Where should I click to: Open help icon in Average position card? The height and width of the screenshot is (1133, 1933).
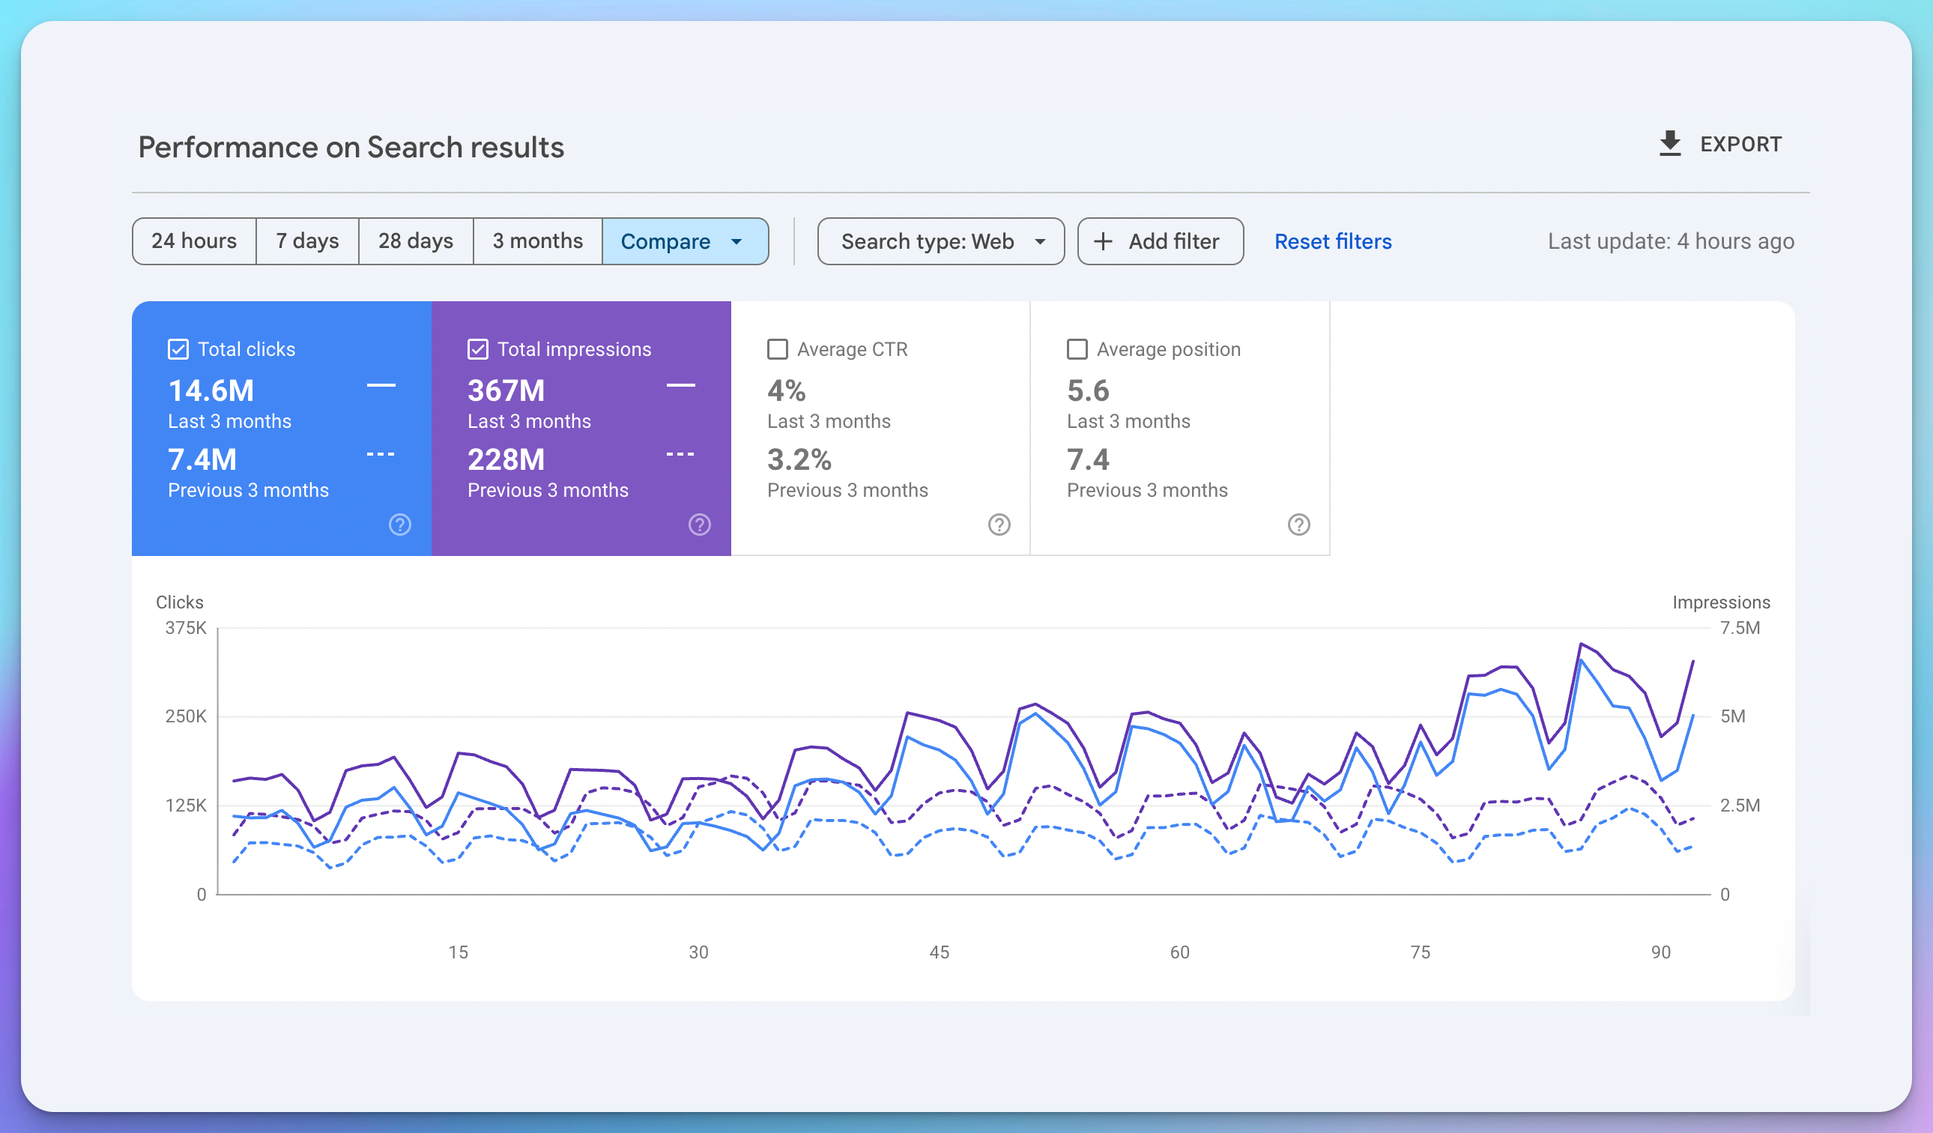tap(1298, 525)
